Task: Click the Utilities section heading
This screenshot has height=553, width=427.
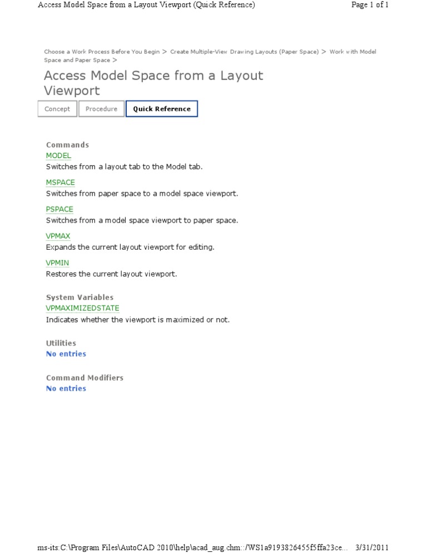Action: [61, 343]
